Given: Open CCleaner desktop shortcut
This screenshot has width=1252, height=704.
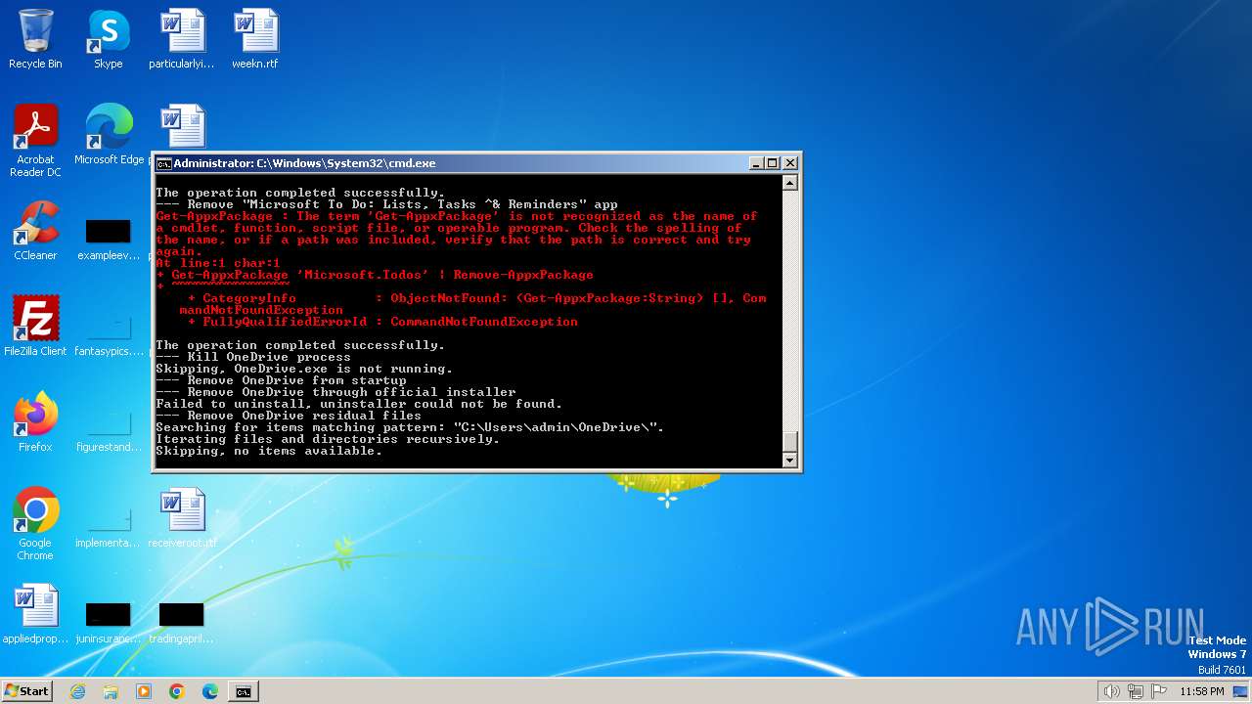Looking at the screenshot, I should [x=35, y=231].
